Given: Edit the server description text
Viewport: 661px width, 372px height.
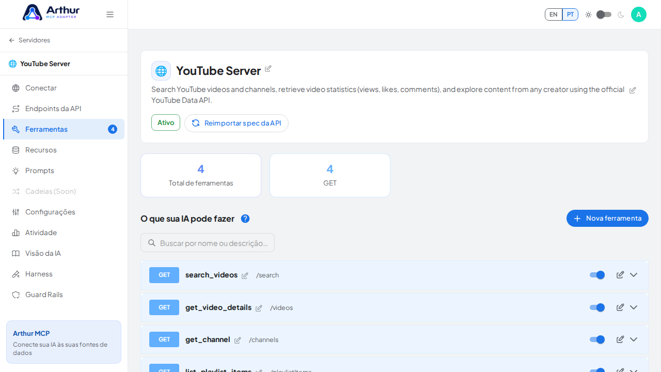Looking at the screenshot, I should click(x=633, y=90).
